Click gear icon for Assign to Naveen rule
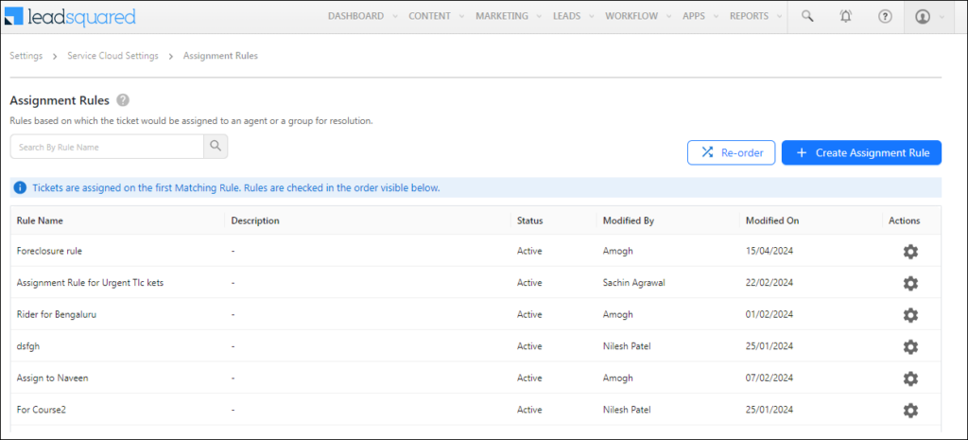 pyautogui.click(x=910, y=378)
